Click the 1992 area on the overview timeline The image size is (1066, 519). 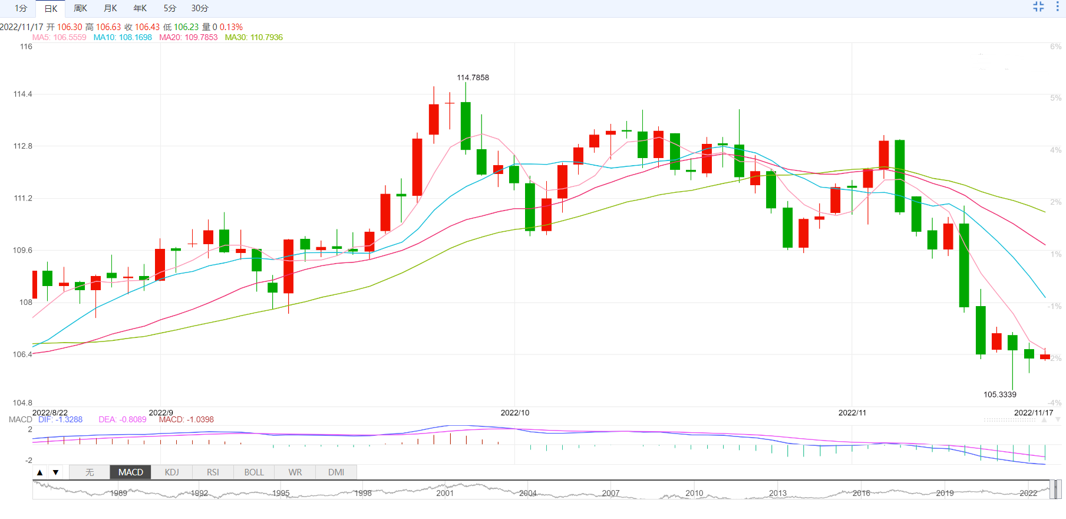pyautogui.click(x=199, y=493)
